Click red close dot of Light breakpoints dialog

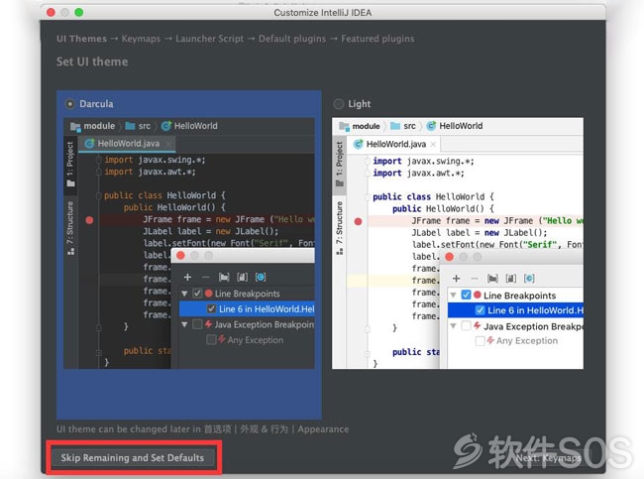pos(450,257)
